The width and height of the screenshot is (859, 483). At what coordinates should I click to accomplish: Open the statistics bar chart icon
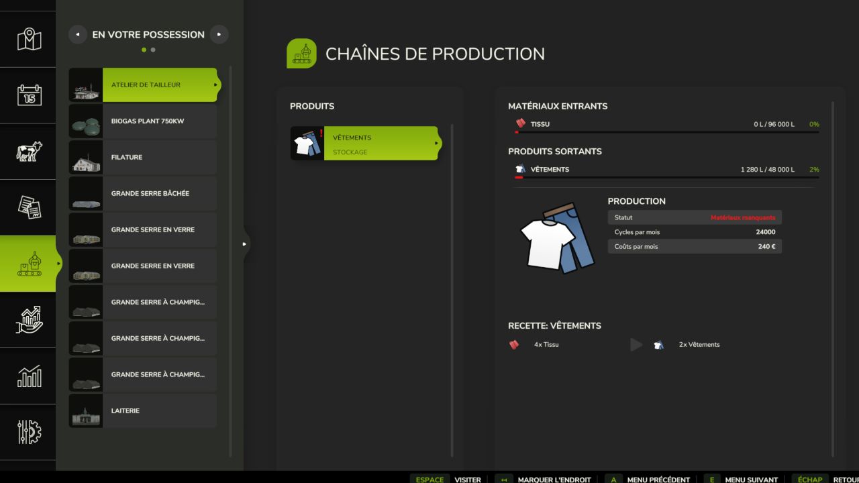tap(29, 376)
